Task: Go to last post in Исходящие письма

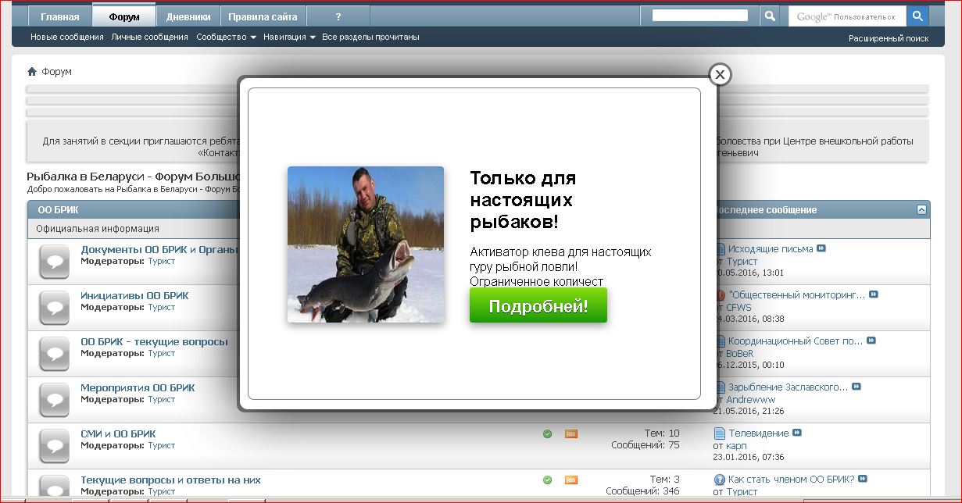Action: coord(821,249)
